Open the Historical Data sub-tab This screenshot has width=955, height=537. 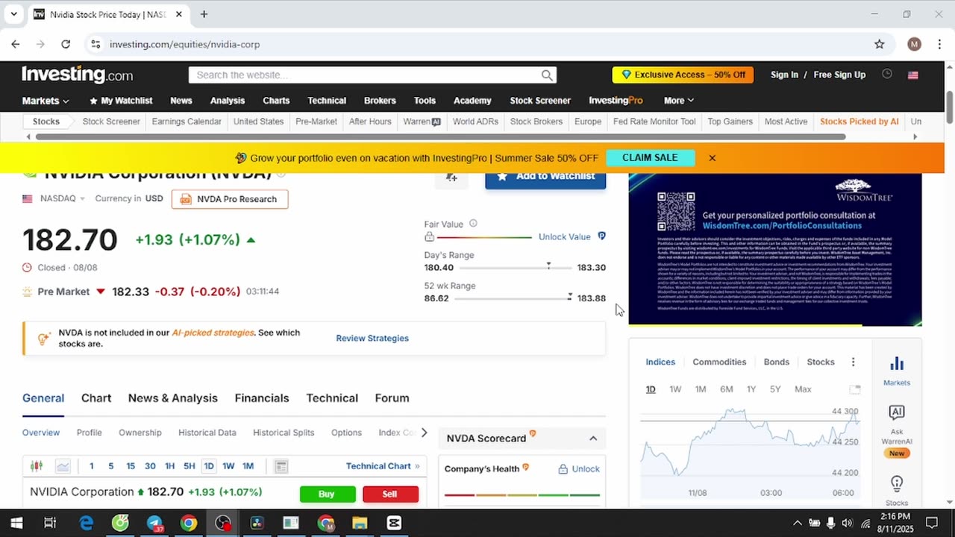(x=207, y=433)
